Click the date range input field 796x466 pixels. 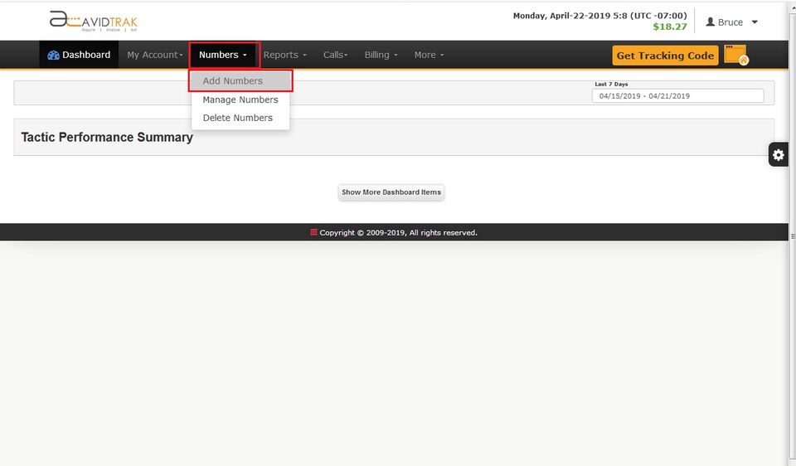point(677,96)
